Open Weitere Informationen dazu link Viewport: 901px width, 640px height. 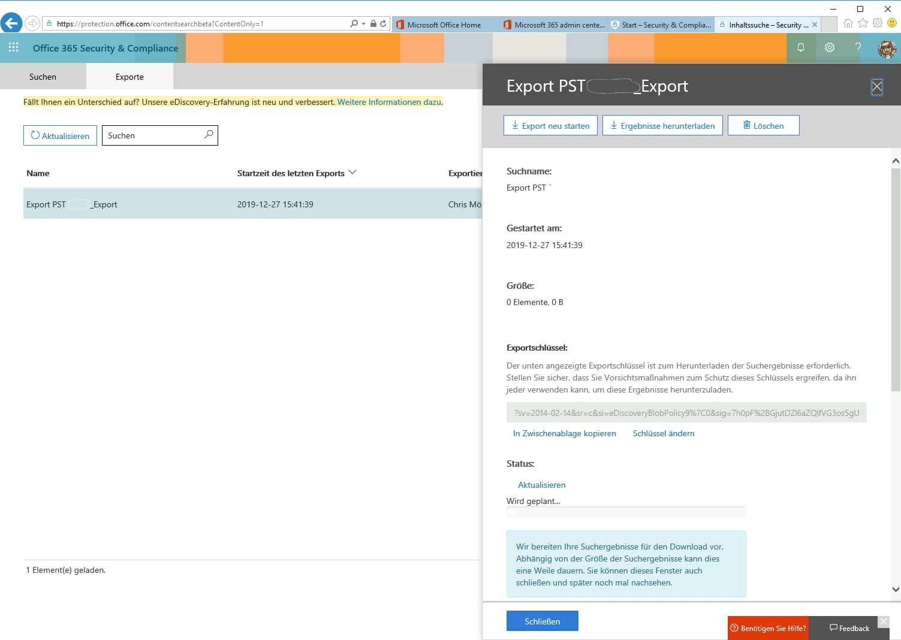pyautogui.click(x=389, y=102)
